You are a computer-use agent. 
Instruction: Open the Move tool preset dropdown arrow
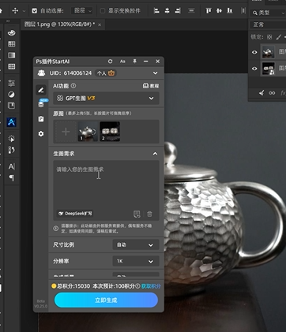pos(24,11)
